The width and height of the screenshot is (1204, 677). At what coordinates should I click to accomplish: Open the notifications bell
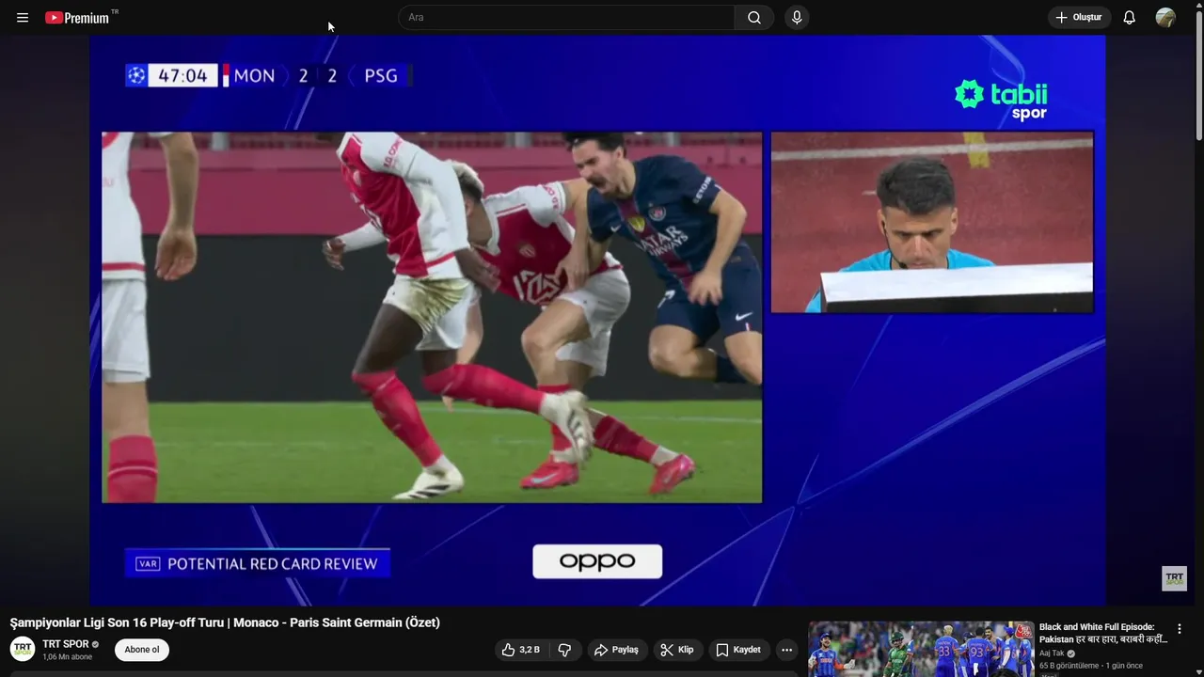(1130, 18)
